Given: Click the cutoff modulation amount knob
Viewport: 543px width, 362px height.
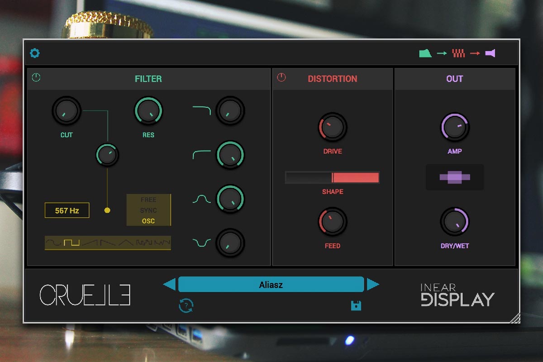Looking at the screenshot, I should (x=107, y=155).
